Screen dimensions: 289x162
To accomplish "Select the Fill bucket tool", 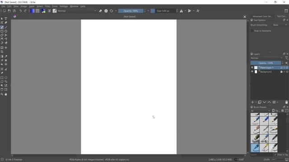I will point(2,64).
